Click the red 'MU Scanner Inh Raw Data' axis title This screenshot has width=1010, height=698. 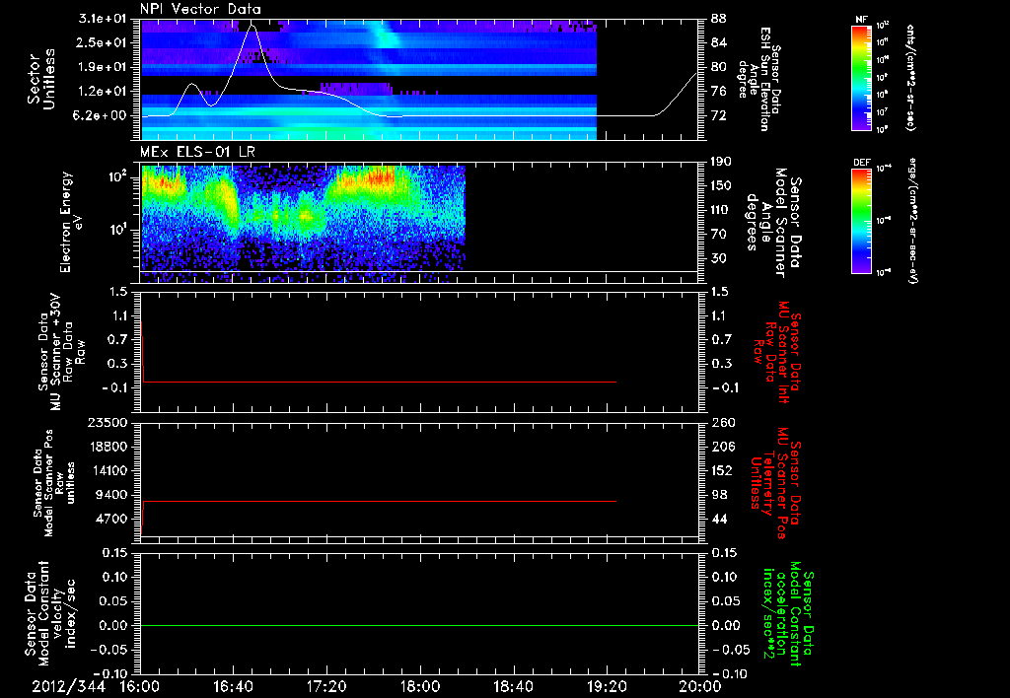(777, 352)
